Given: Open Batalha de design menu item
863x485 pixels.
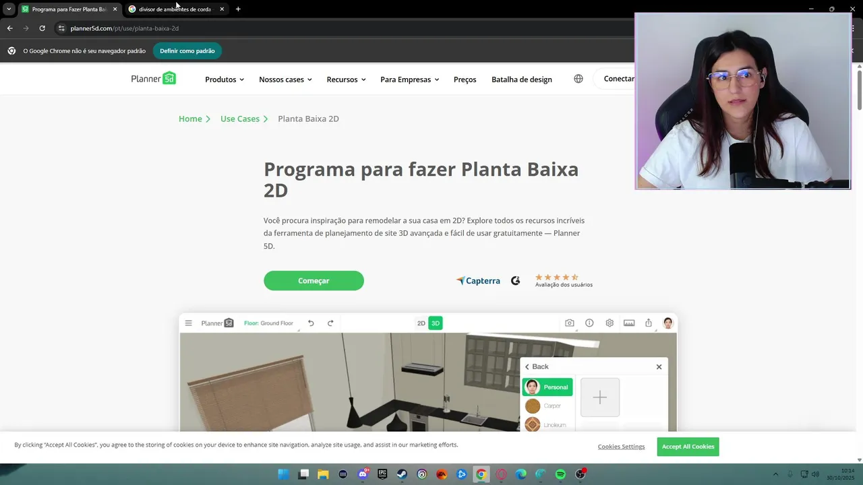Looking at the screenshot, I should tap(522, 79).
